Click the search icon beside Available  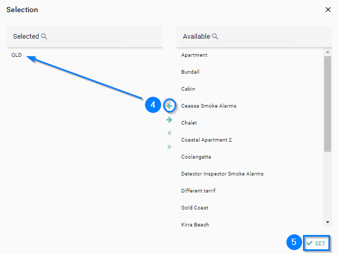pyautogui.click(x=215, y=37)
